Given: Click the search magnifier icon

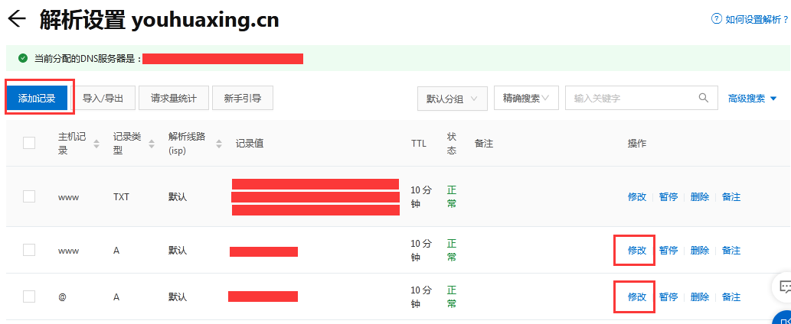Looking at the screenshot, I should pos(703,98).
